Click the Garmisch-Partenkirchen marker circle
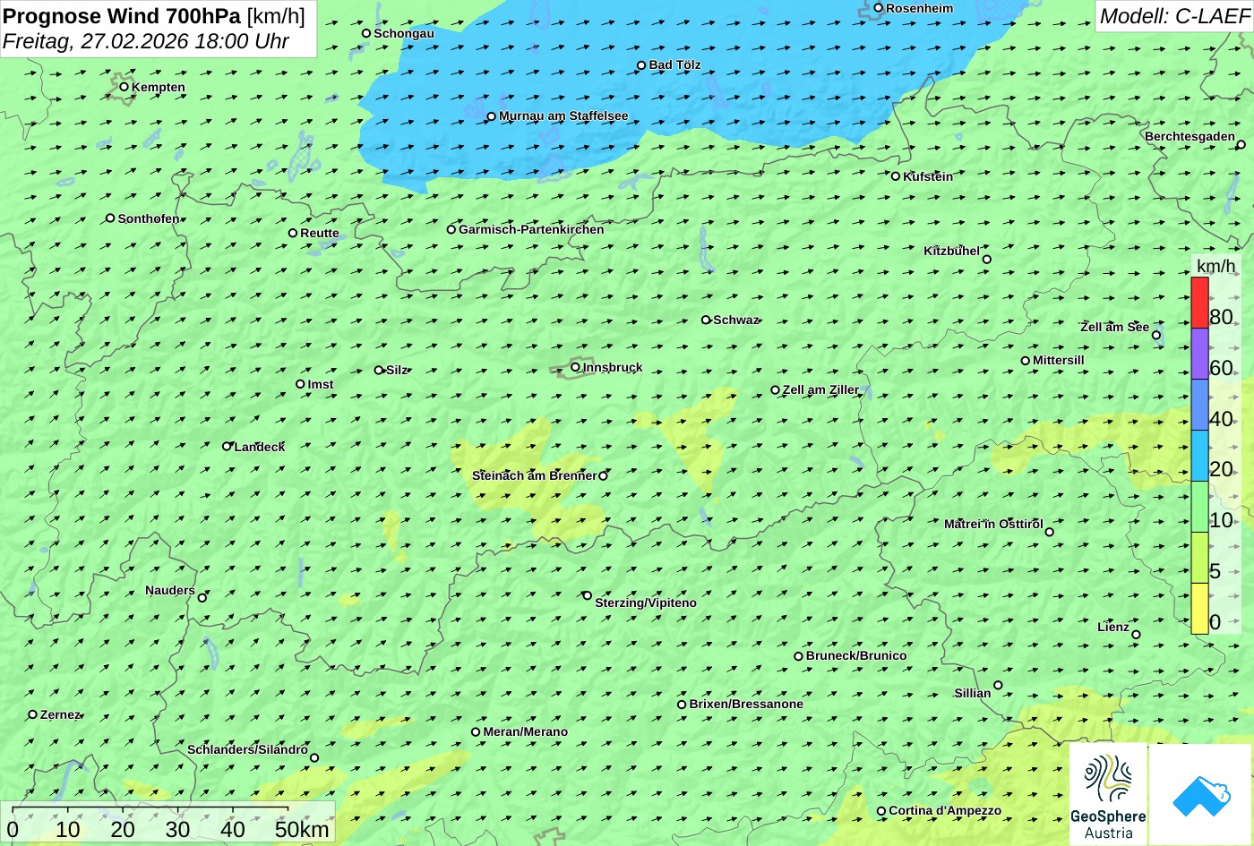Screen dimensions: 1254x846 (x=451, y=229)
